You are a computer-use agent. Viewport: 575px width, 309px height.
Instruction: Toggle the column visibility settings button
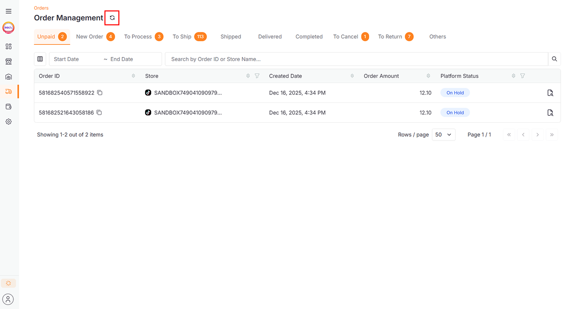tap(40, 59)
